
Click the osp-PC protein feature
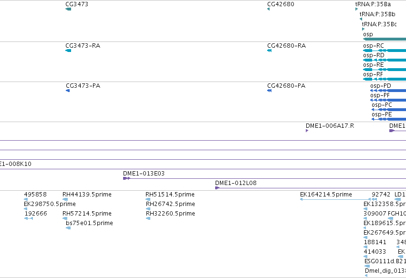pos(389,110)
